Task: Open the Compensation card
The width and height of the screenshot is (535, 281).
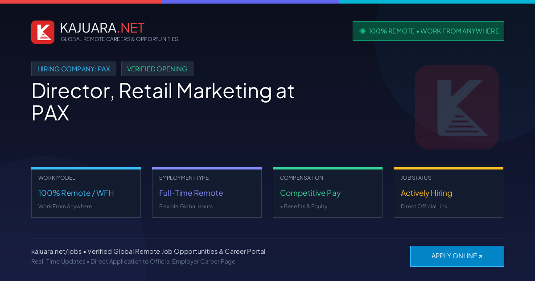Action: (328, 192)
